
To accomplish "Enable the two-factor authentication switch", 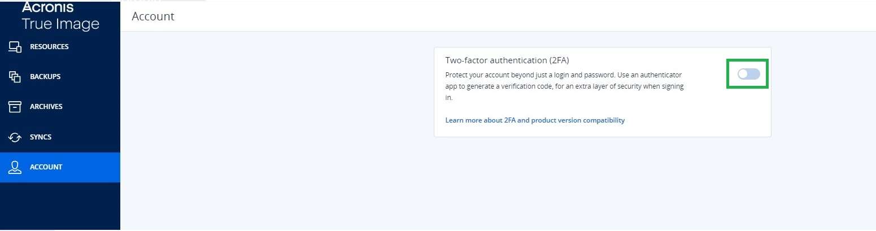I will tap(748, 74).
